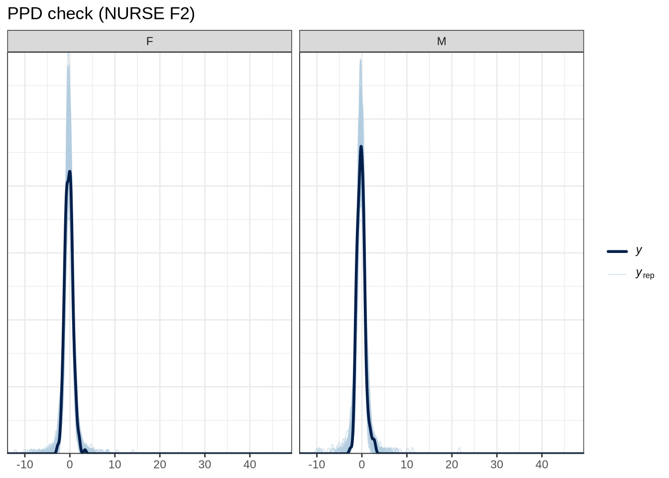Click the 10 axis tick in M panel

(407, 465)
